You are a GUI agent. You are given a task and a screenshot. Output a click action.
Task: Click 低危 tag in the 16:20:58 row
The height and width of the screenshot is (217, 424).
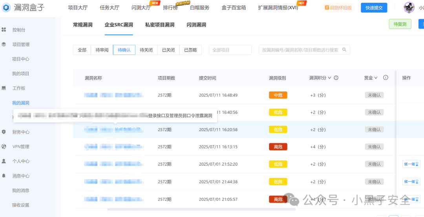(278, 129)
